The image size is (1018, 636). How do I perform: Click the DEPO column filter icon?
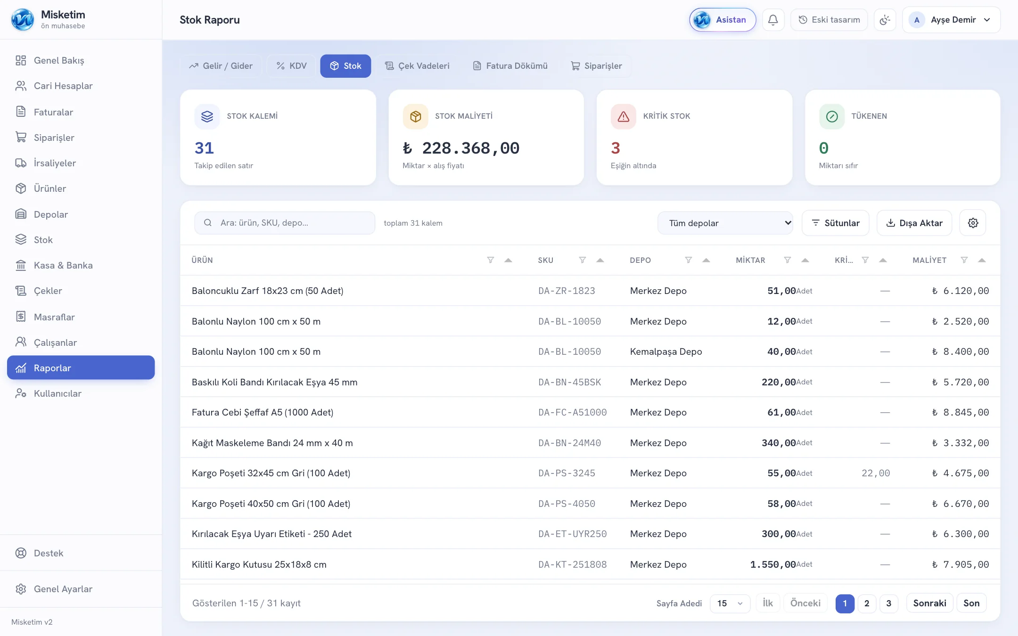[x=689, y=260]
